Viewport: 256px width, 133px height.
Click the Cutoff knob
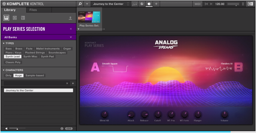point(158,114)
